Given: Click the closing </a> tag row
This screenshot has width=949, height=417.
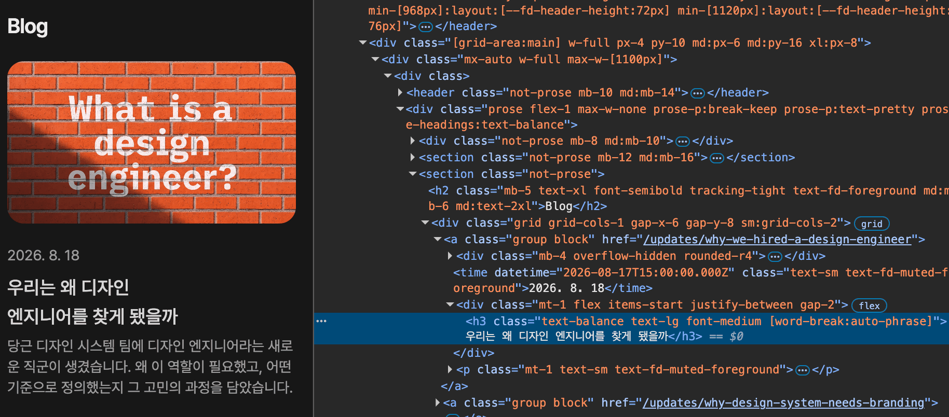Looking at the screenshot, I should tap(454, 386).
